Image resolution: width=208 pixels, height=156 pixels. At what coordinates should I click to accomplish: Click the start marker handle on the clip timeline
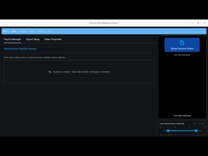[x=168, y=131]
